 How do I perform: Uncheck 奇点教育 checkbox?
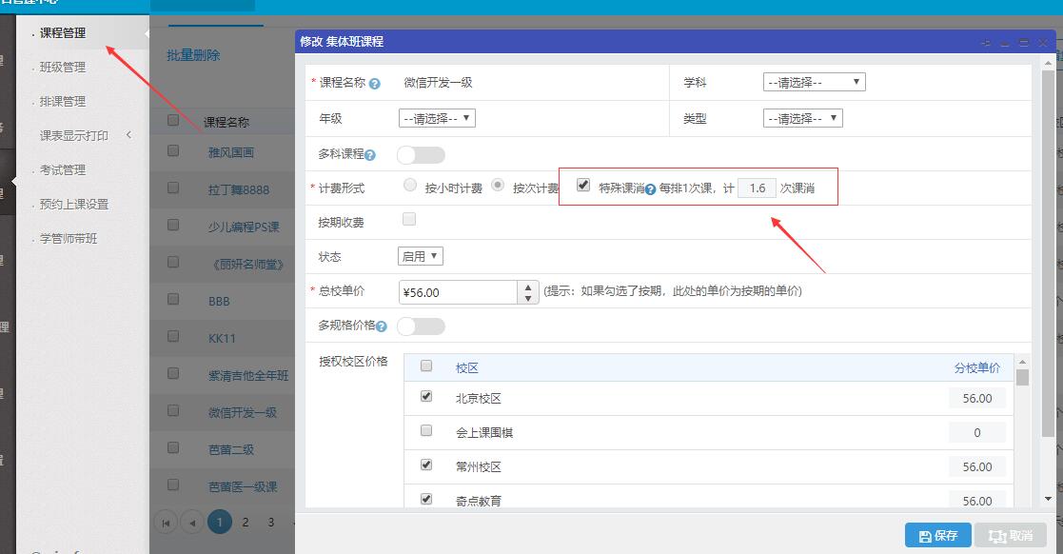pyautogui.click(x=426, y=499)
